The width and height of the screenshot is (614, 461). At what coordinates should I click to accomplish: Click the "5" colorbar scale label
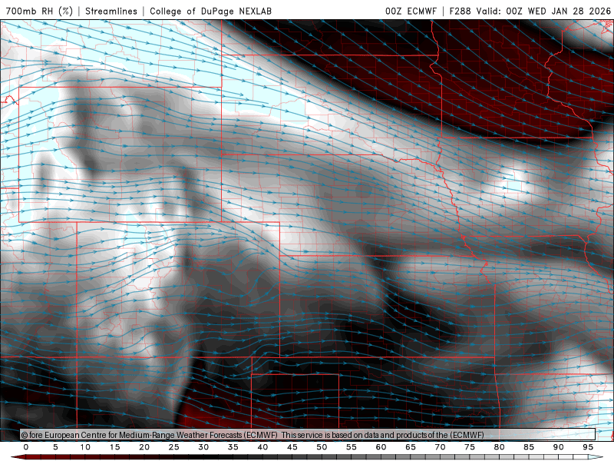[55, 447]
